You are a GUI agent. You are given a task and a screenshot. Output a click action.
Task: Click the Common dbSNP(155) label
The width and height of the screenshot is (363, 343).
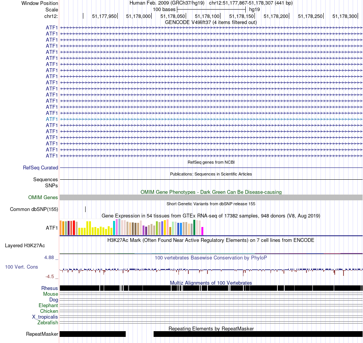pyautogui.click(x=34, y=209)
